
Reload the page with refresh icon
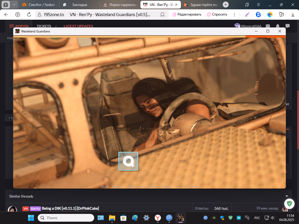click(29, 15)
